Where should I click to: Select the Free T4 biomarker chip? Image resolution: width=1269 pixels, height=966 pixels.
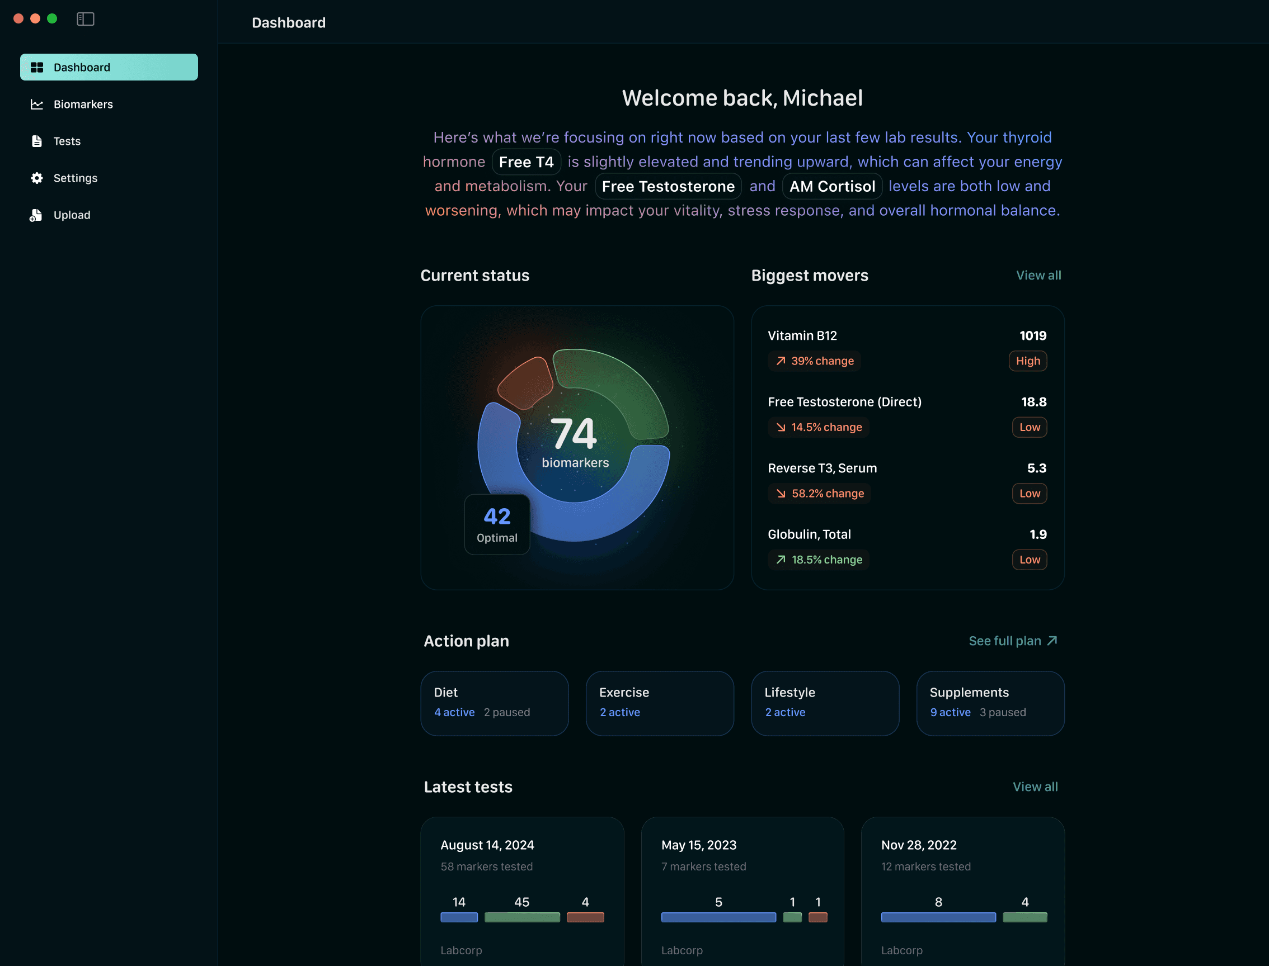[x=526, y=162]
